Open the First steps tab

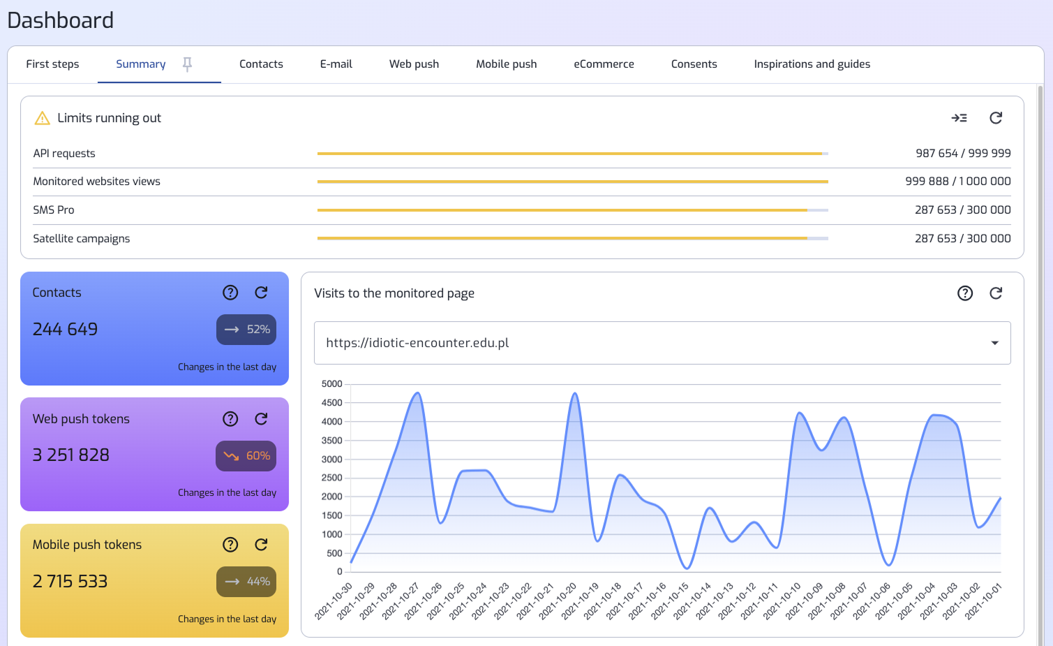[52, 64]
